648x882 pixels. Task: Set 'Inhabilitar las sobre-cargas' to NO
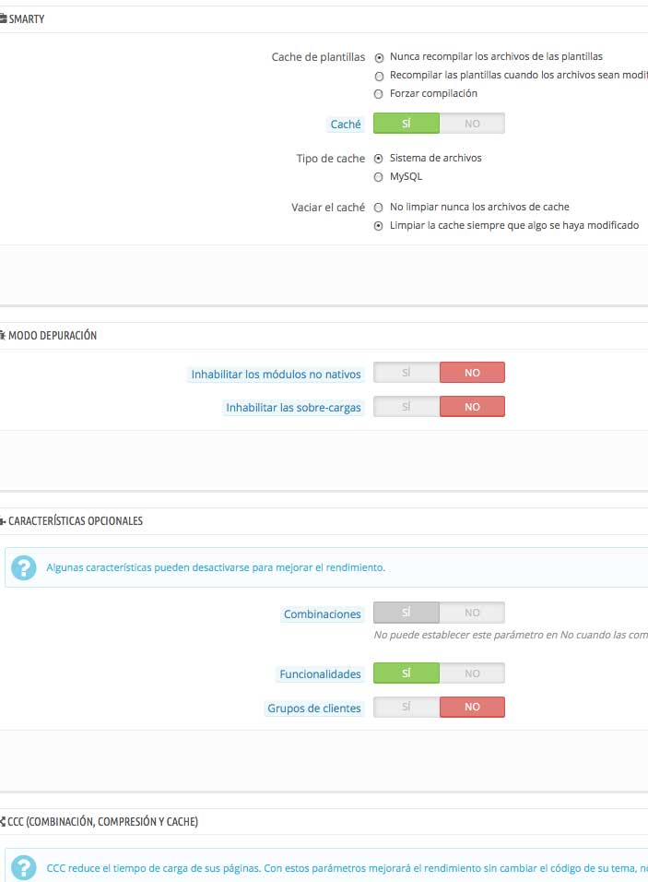coord(472,407)
